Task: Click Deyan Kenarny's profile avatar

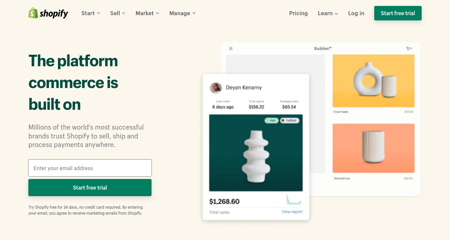Action: tap(216, 88)
